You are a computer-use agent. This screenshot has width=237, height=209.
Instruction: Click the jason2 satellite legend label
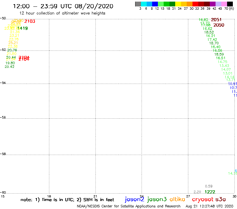pos(135,200)
